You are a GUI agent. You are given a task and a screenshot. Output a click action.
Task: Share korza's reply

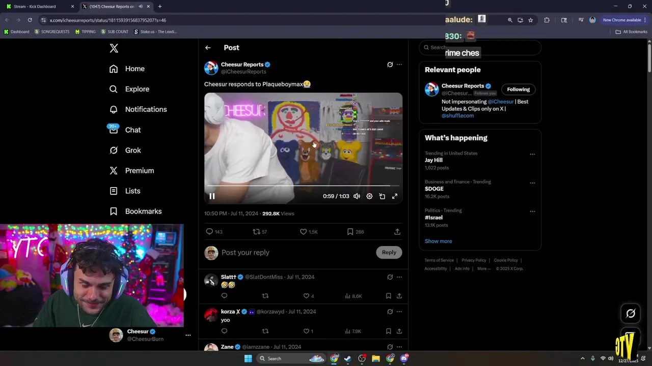coord(399,331)
